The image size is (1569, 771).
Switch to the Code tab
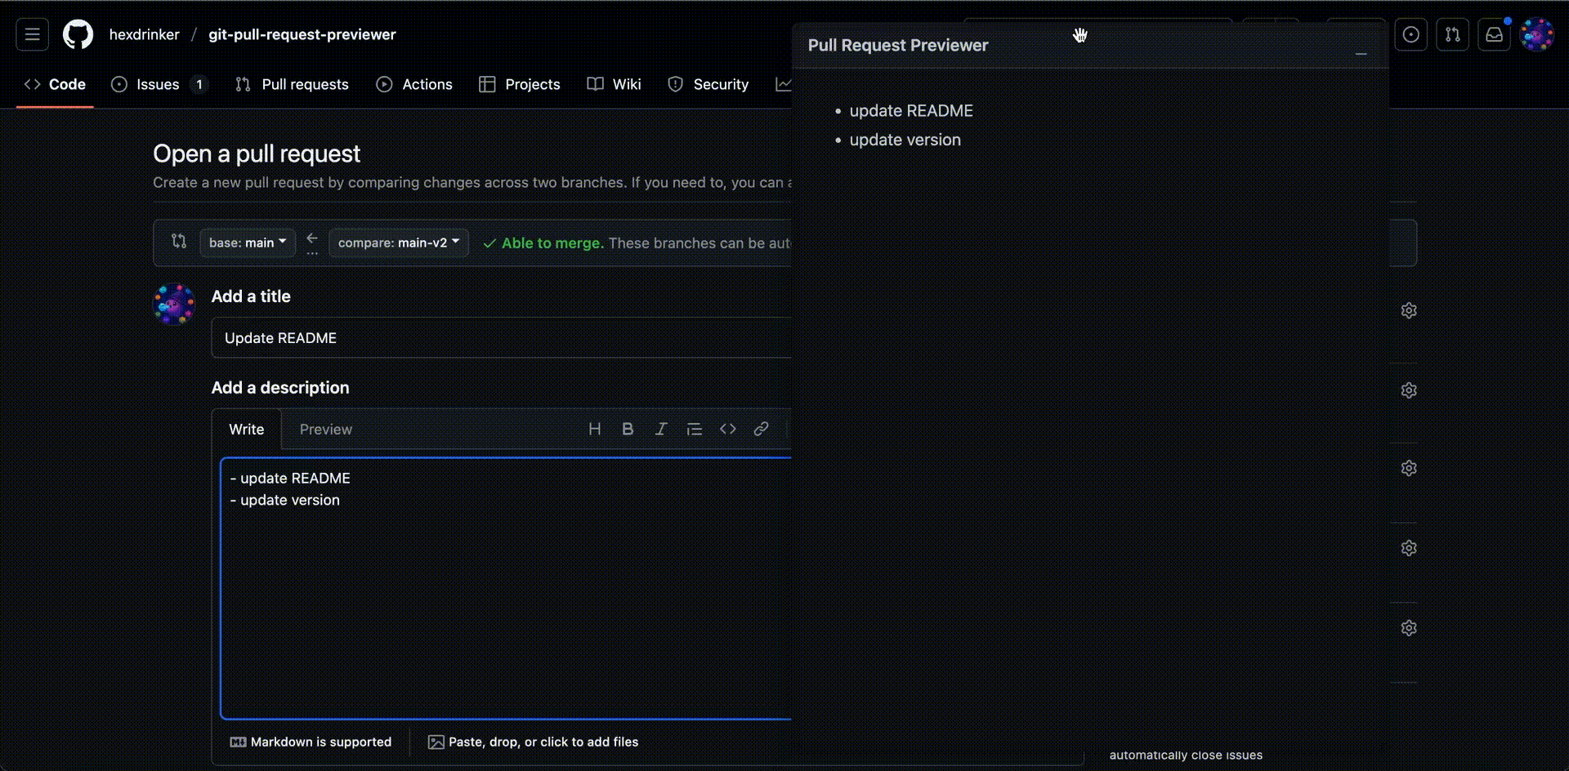click(x=55, y=84)
